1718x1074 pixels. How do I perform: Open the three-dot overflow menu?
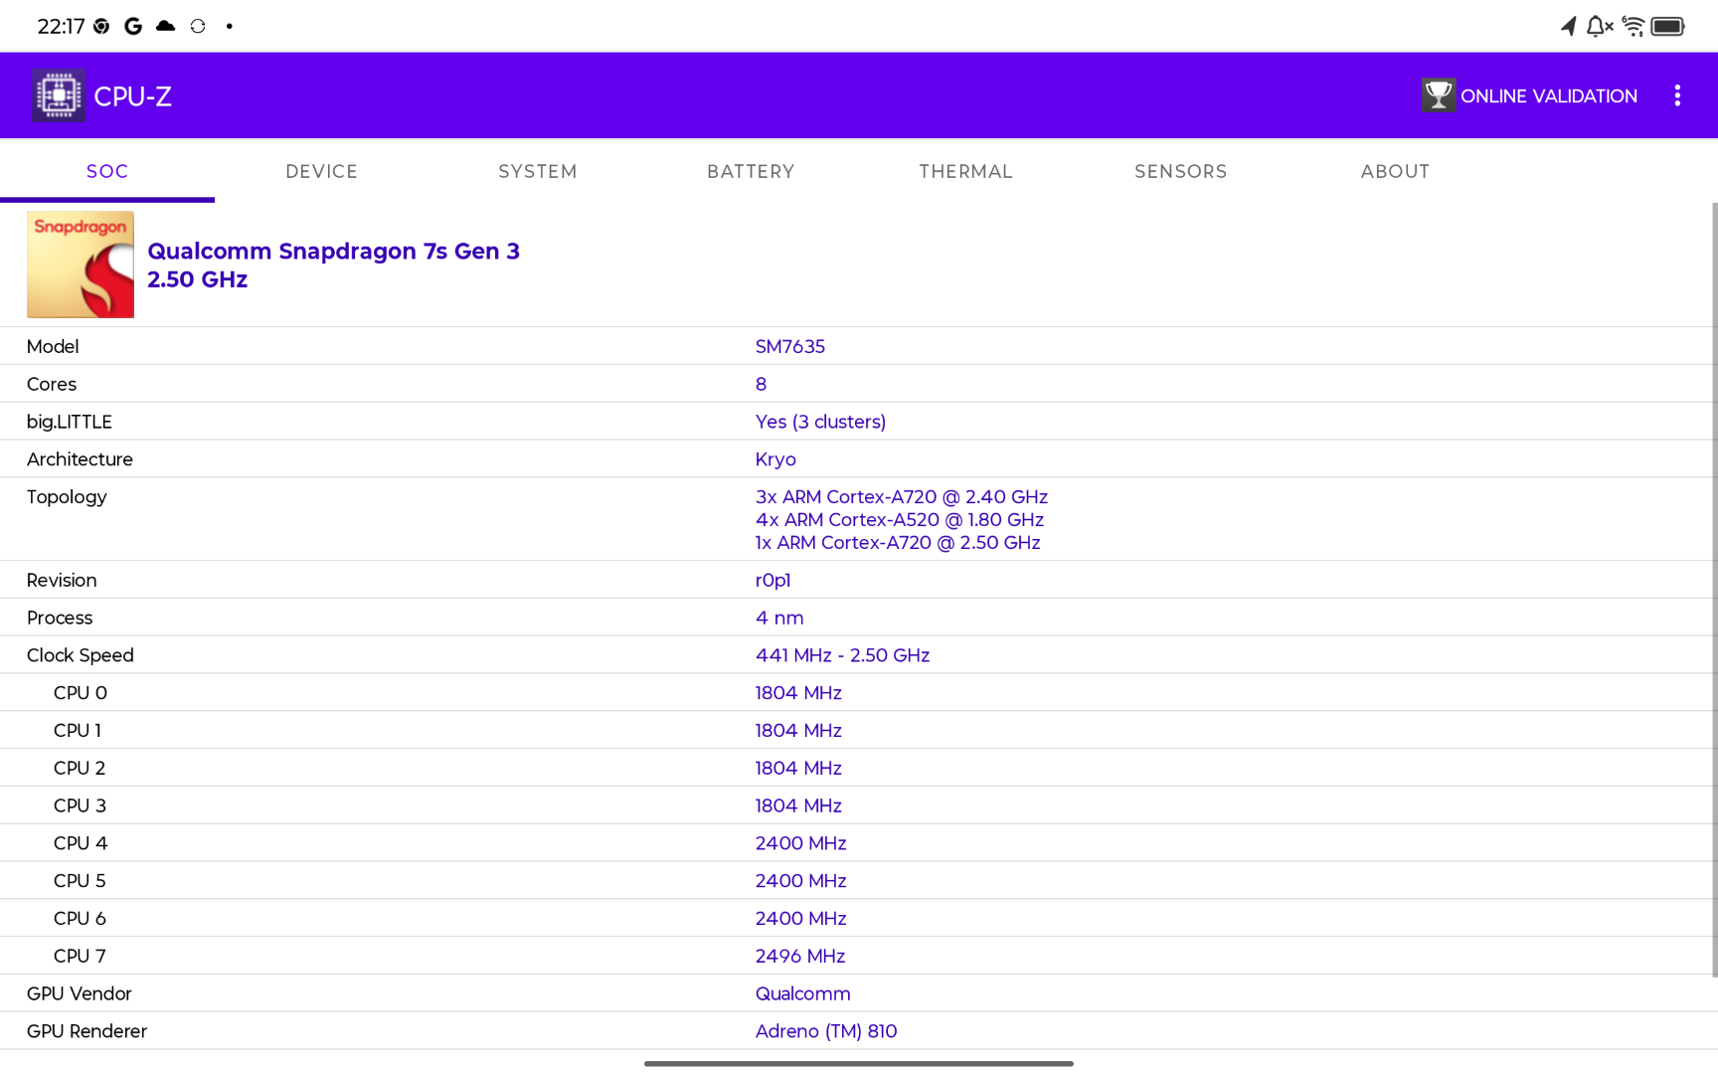[x=1677, y=95]
